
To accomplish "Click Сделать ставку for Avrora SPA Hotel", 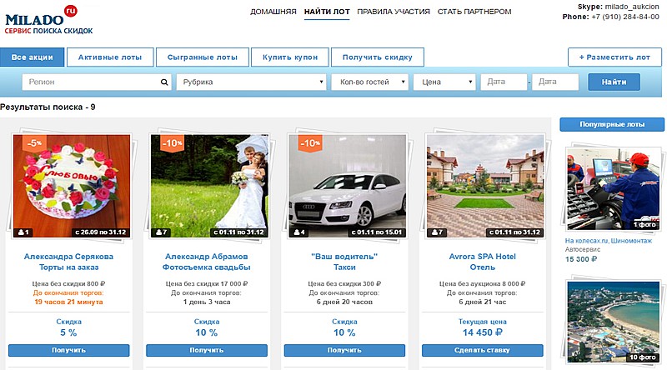I will click(483, 351).
